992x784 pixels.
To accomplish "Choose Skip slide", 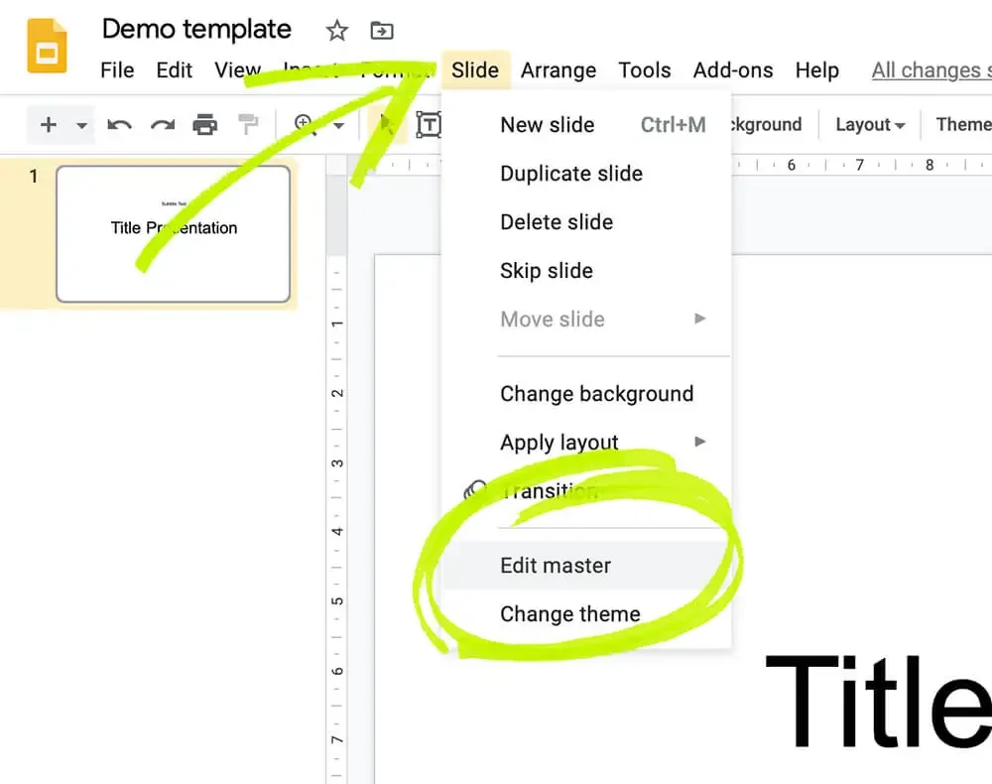I will coord(586,271).
